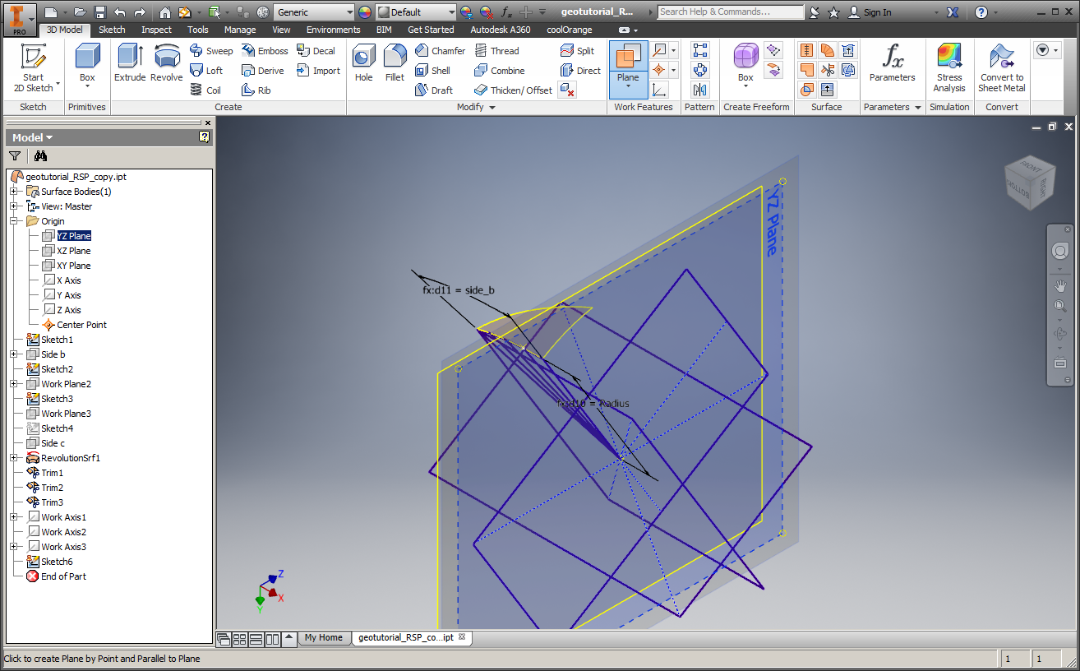Switch to the My Home document tab

(323, 637)
